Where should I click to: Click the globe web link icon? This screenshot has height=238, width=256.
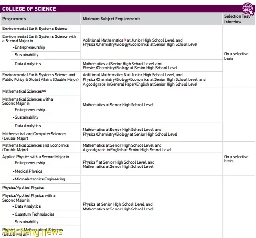[249, 9]
